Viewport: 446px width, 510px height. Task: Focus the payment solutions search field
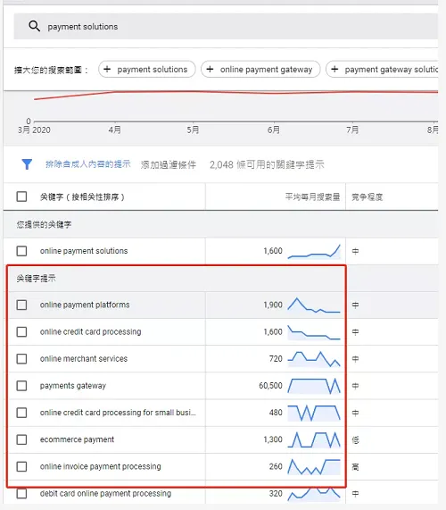pos(226,26)
